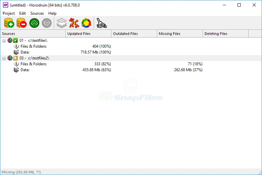Click the stacked layers toolbar icon

(62, 23)
